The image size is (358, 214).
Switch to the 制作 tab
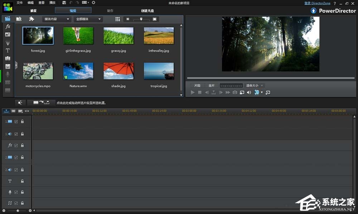[110, 11]
